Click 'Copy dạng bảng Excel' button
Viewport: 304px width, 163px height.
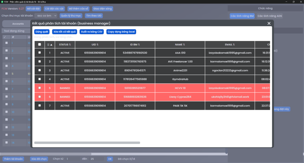point(121,32)
